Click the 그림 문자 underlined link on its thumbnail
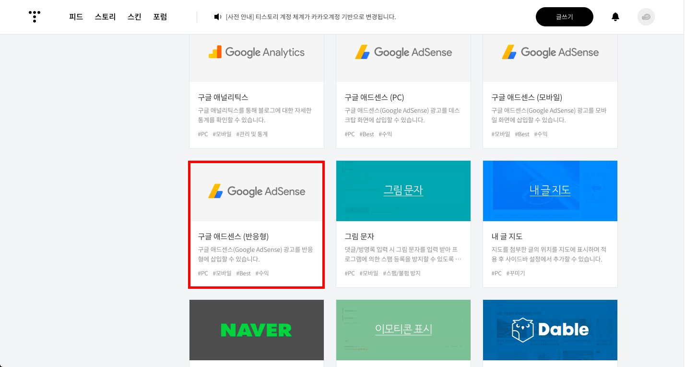Screen dimensions: 685x367 [403, 190]
